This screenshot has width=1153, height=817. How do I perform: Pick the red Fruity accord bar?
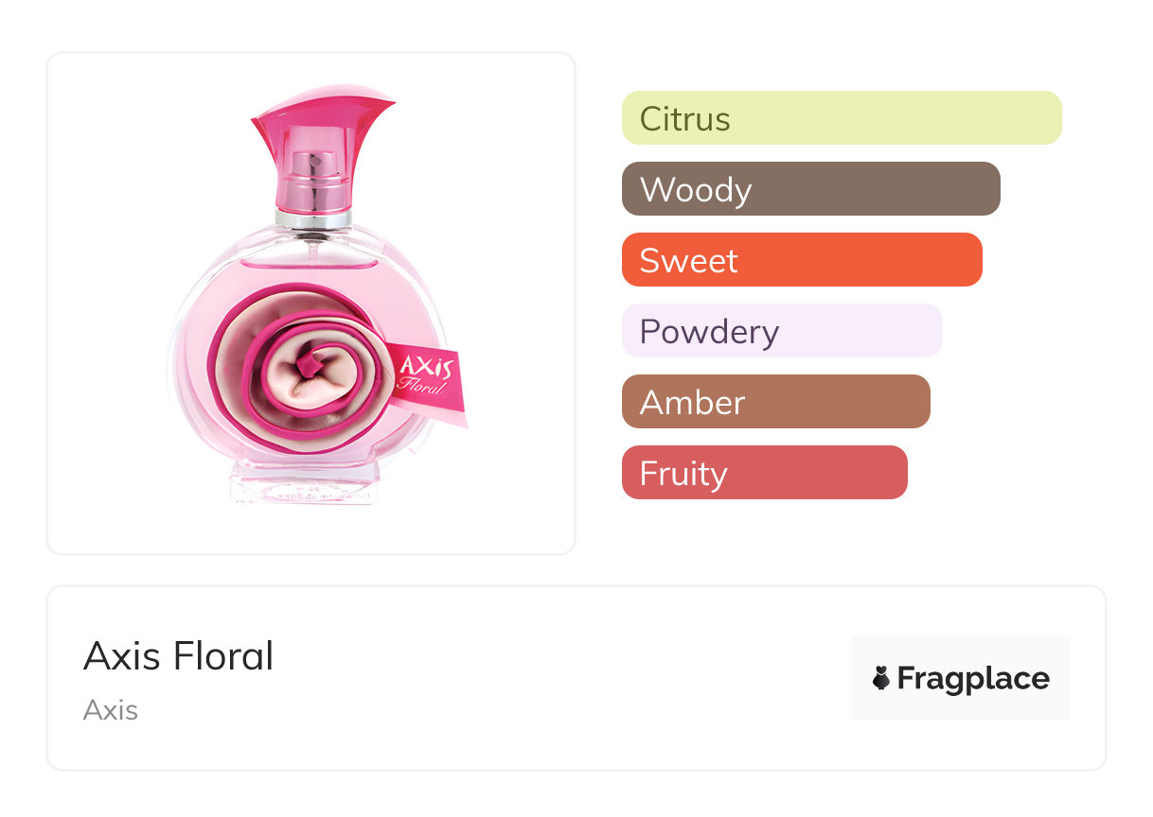click(x=764, y=473)
